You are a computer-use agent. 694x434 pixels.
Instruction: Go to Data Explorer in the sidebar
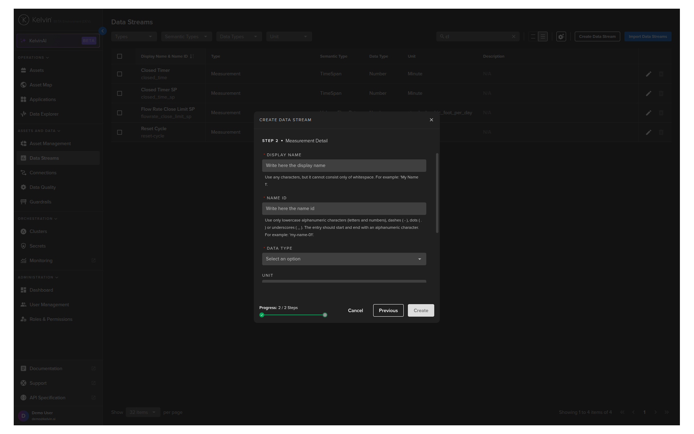44,114
